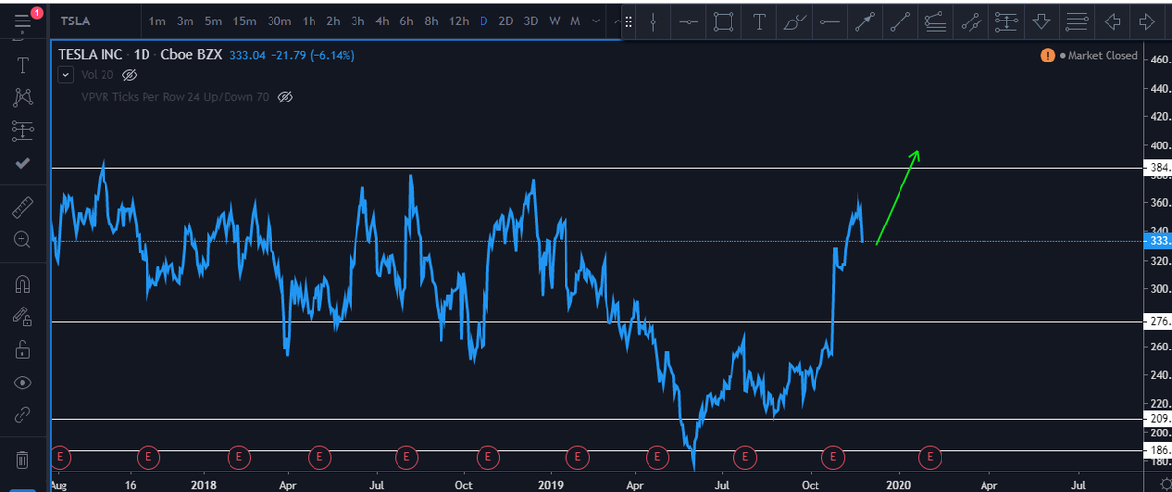Toggle lock all drawing tools padlock
Viewport: 1172px width, 492px height.
coord(23,348)
